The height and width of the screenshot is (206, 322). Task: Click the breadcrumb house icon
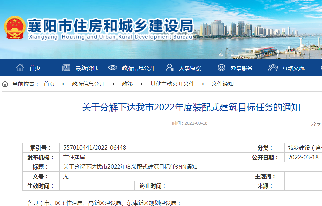point(5,84)
